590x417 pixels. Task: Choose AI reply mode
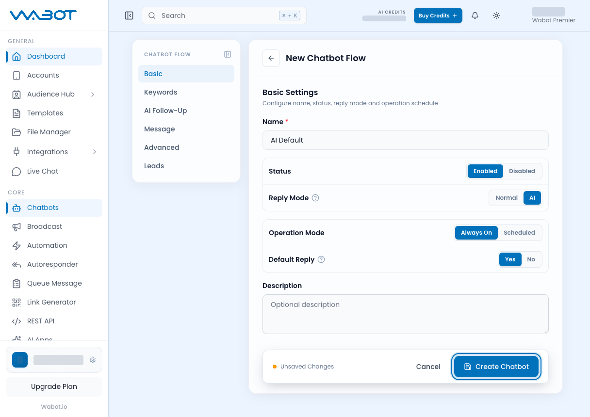tap(532, 198)
